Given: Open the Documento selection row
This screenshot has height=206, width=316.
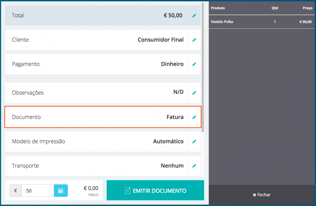Looking at the screenshot, I should [x=99, y=117].
